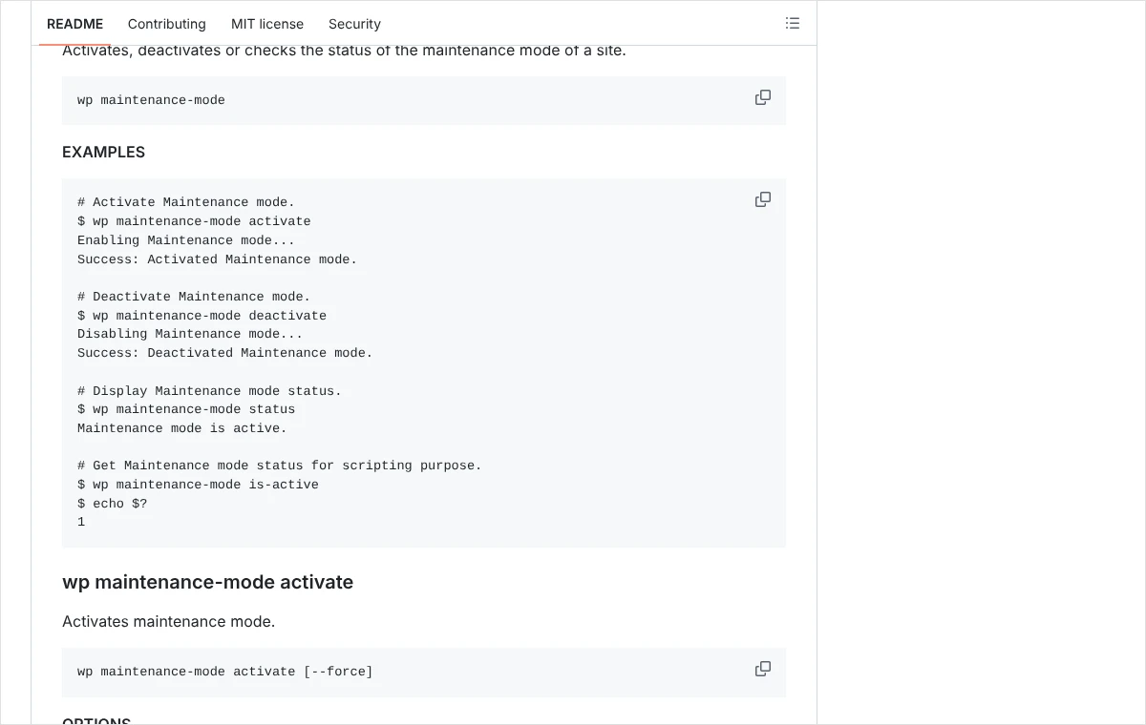
Task: Click '$ wp maintenance-mode is-active' line
Action: click(198, 485)
